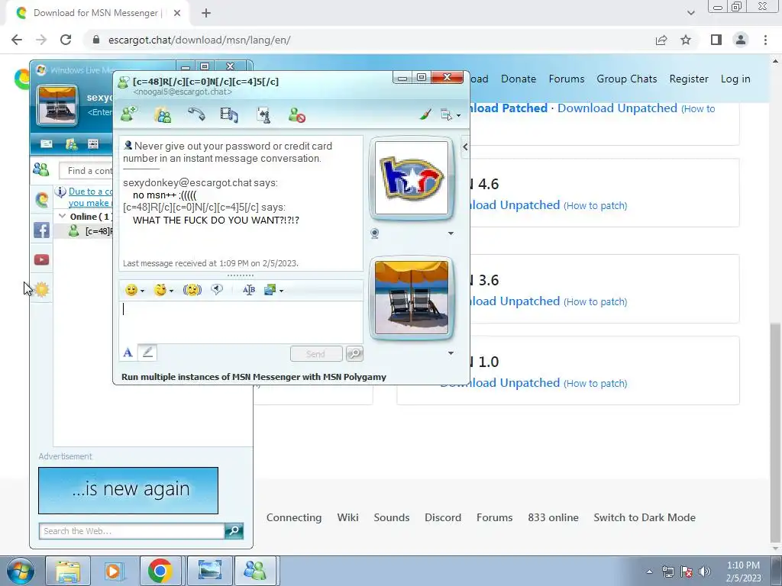Open the Discord link in footer
Viewport: 782px width, 586px height.
pos(443,517)
